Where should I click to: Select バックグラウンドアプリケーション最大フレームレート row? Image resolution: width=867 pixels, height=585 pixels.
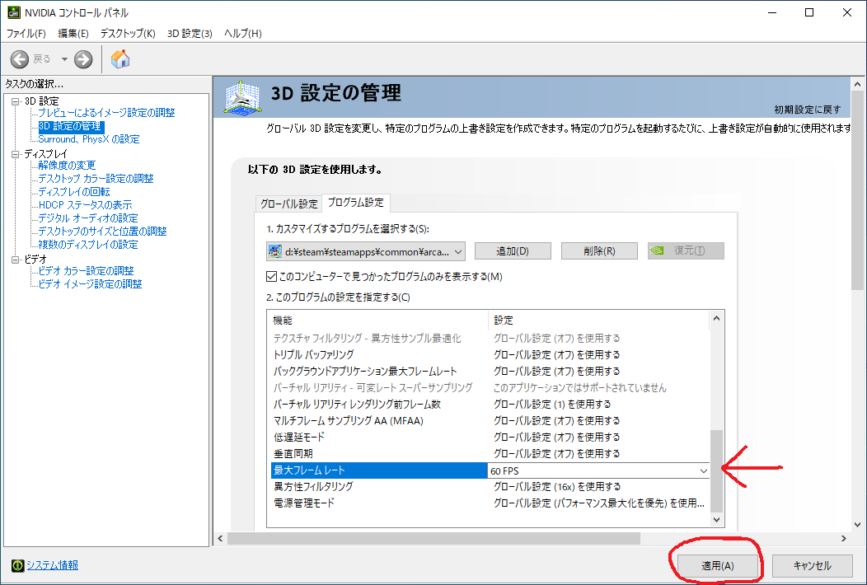[488, 372]
